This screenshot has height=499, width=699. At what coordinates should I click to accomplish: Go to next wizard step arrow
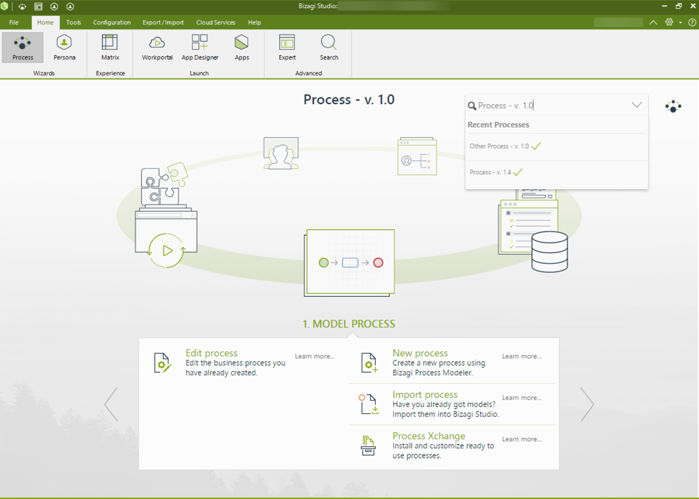coord(587,404)
